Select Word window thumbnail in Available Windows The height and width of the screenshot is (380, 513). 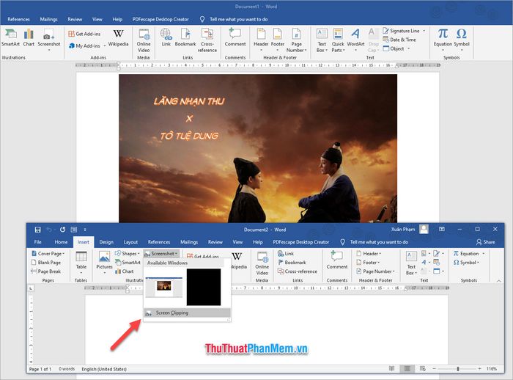[164, 288]
